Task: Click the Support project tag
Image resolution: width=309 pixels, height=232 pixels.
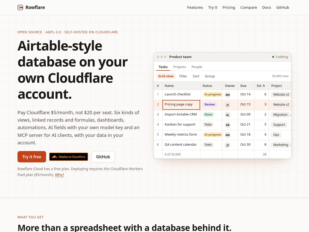Action: click(x=279, y=125)
